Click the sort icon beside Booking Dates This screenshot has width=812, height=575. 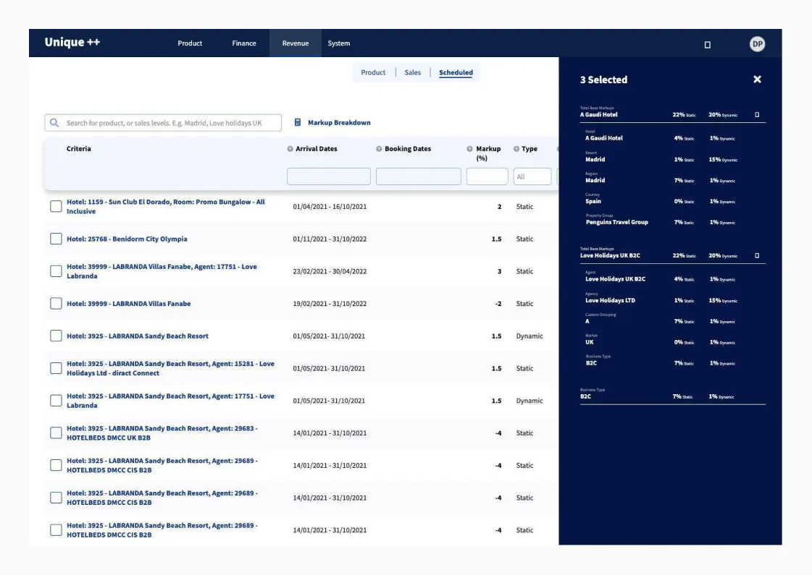pyautogui.click(x=379, y=149)
